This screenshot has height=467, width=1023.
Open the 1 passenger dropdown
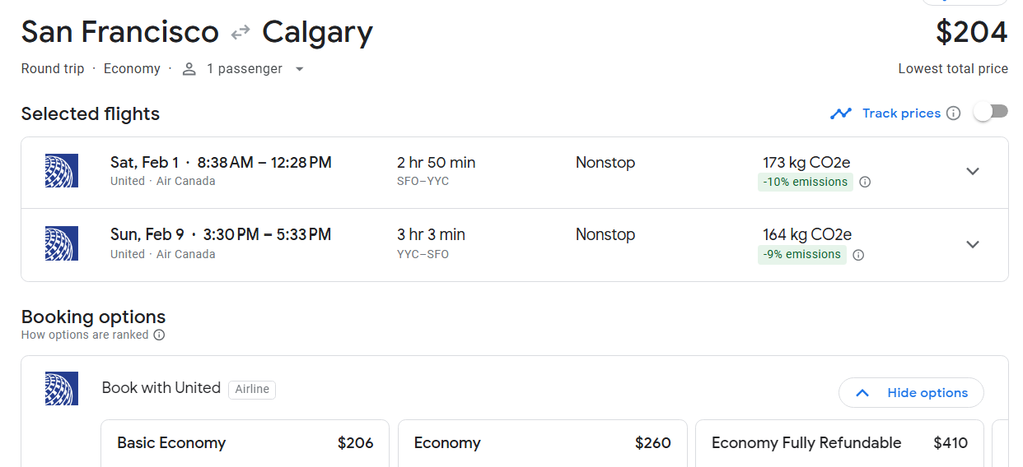[243, 69]
